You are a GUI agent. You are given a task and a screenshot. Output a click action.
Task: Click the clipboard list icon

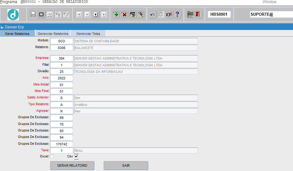click(x=161, y=15)
